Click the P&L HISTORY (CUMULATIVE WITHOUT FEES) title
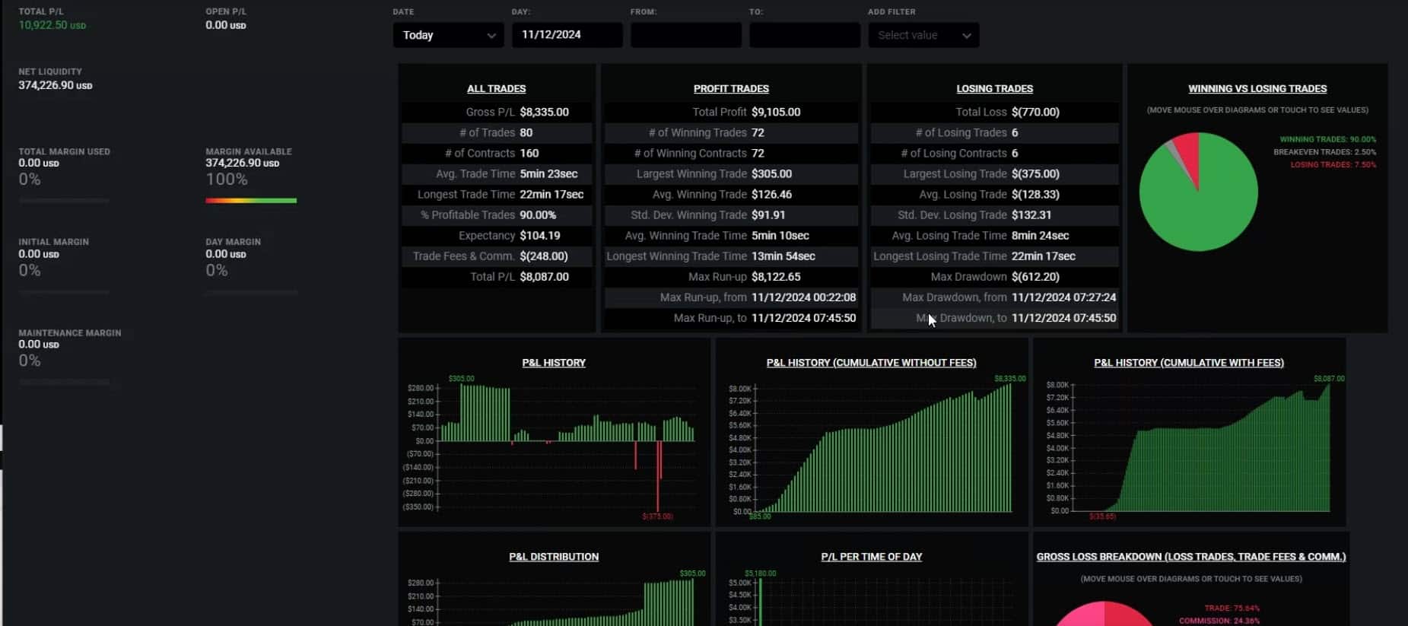1408x626 pixels. [x=872, y=363]
